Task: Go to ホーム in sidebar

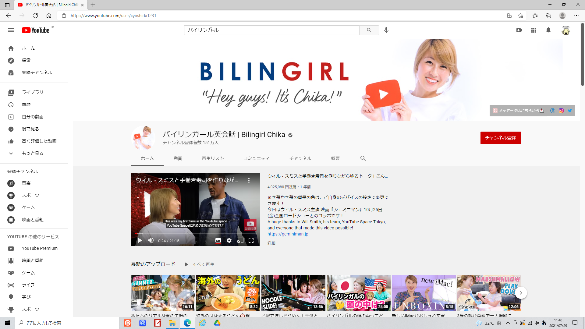Action: coord(34,48)
